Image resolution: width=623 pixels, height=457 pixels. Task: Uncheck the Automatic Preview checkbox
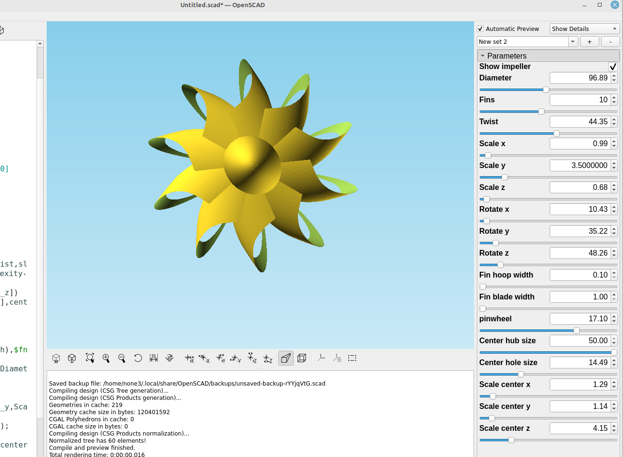480,29
